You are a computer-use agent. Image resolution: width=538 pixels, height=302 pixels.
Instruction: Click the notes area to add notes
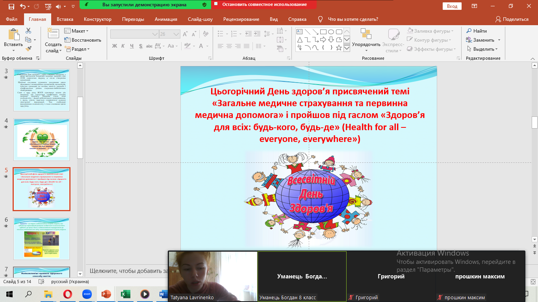tap(126, 271)
